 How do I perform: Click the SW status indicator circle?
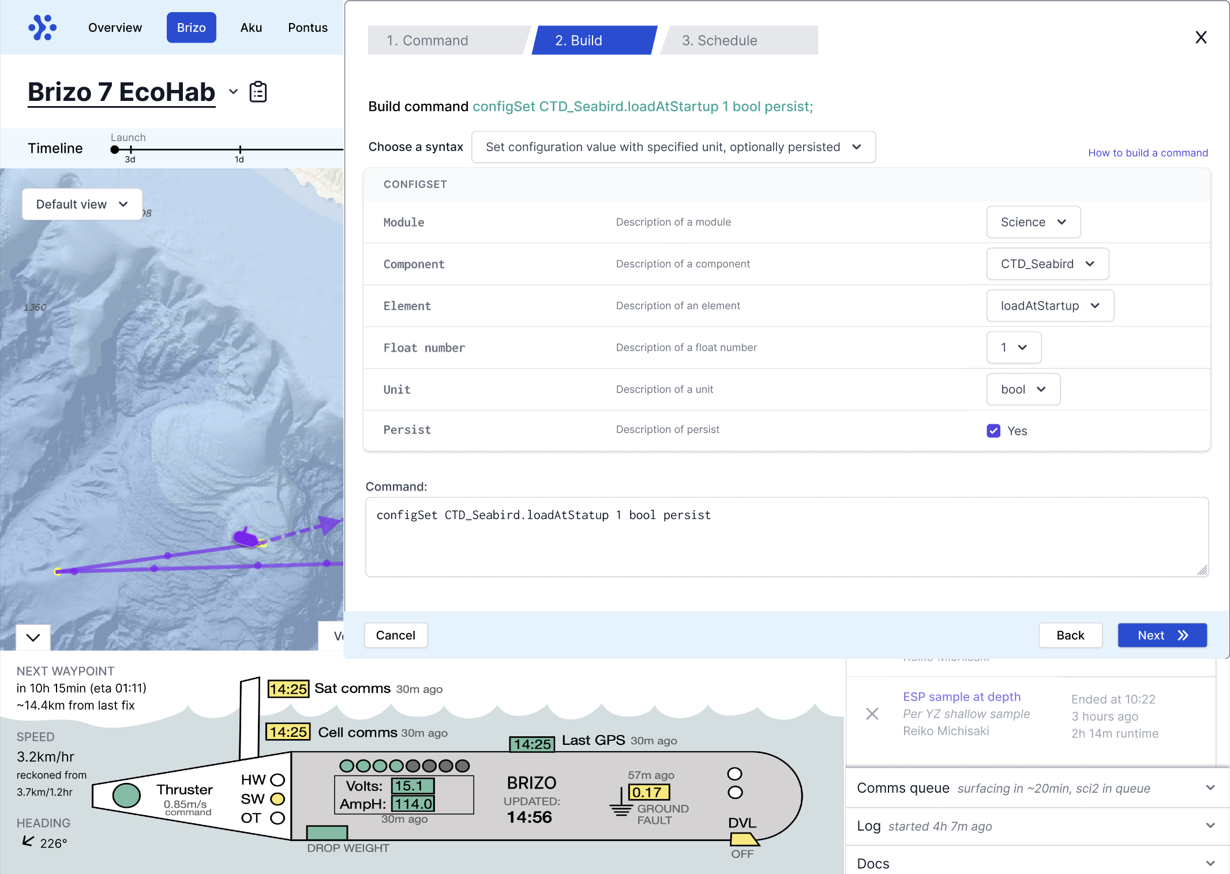277,799
